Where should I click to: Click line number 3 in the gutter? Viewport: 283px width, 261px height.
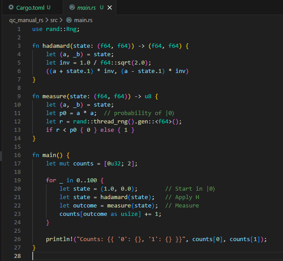coord(19,46)
